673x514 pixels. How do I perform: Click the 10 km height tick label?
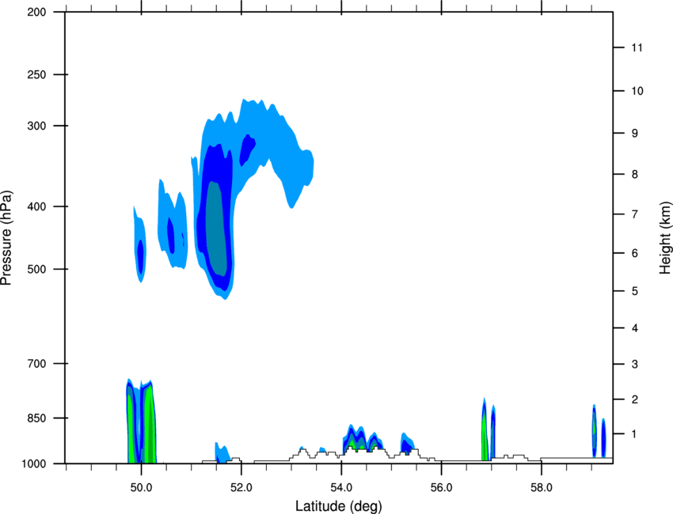pos(637,91)
